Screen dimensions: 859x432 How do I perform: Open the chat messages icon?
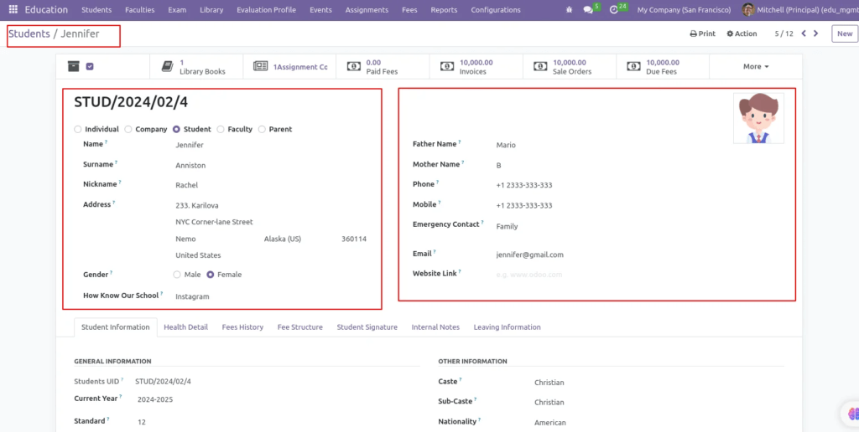point(588,10)
